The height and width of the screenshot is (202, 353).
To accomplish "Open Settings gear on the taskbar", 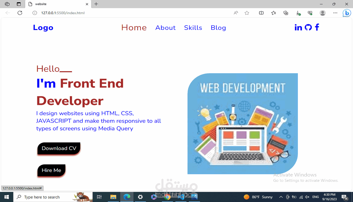I will pyautogui.click(x=140, y=197).
